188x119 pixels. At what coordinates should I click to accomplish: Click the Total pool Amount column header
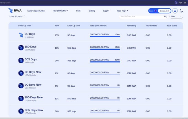(x=98, y=25)
